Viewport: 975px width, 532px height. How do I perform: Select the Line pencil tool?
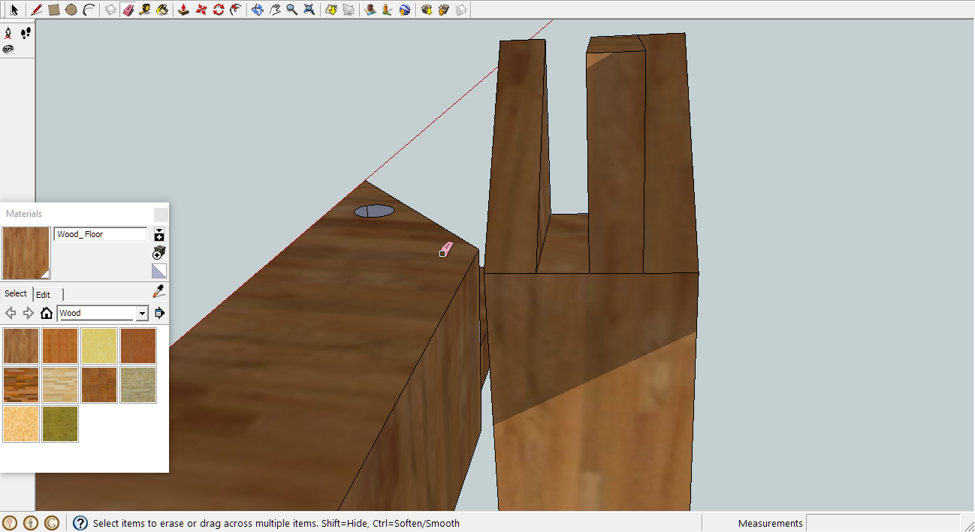pos(36,10)
